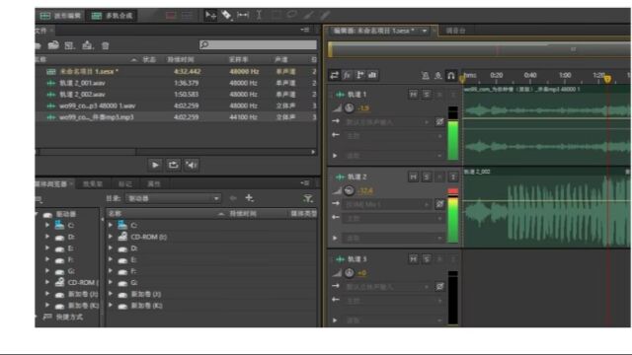Select the 48000 1.wav file row
The height and width of the screenshot is (355, 632).
pos(176,106)
